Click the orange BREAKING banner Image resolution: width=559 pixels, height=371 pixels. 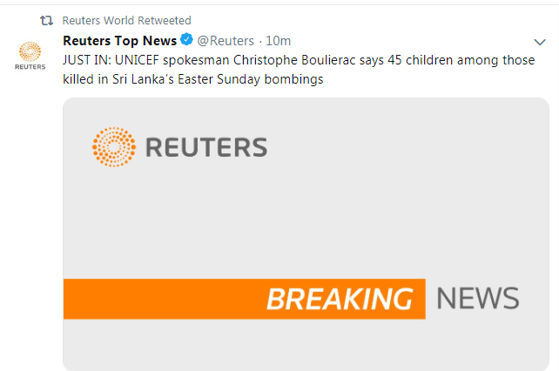(244, 299)
